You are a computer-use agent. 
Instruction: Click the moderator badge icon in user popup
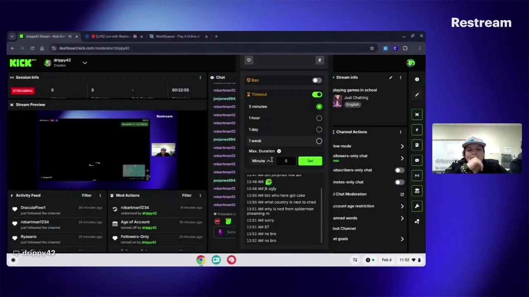tap(319, 60)
